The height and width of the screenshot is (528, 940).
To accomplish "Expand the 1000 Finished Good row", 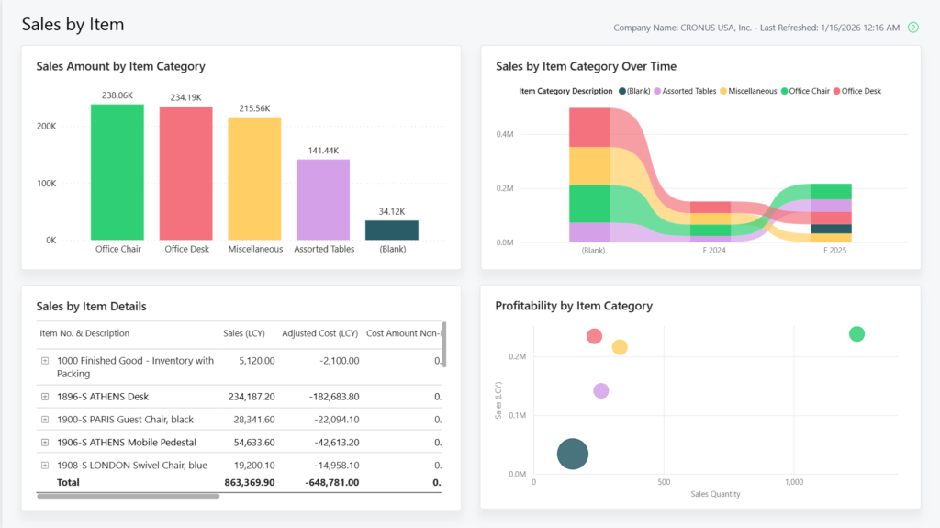I will [x=45, y=361].
